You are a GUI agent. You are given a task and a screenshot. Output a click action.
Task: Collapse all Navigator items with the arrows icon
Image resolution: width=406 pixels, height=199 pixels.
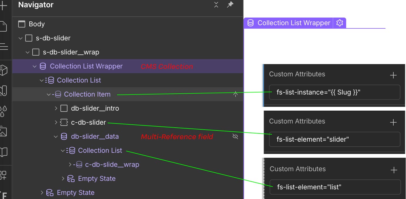click(216, 5)
